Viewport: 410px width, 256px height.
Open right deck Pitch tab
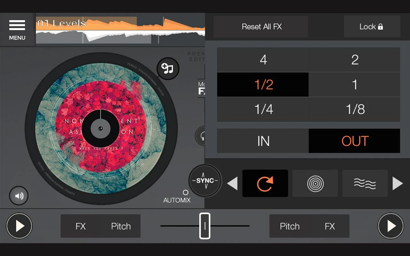point(290,226)
